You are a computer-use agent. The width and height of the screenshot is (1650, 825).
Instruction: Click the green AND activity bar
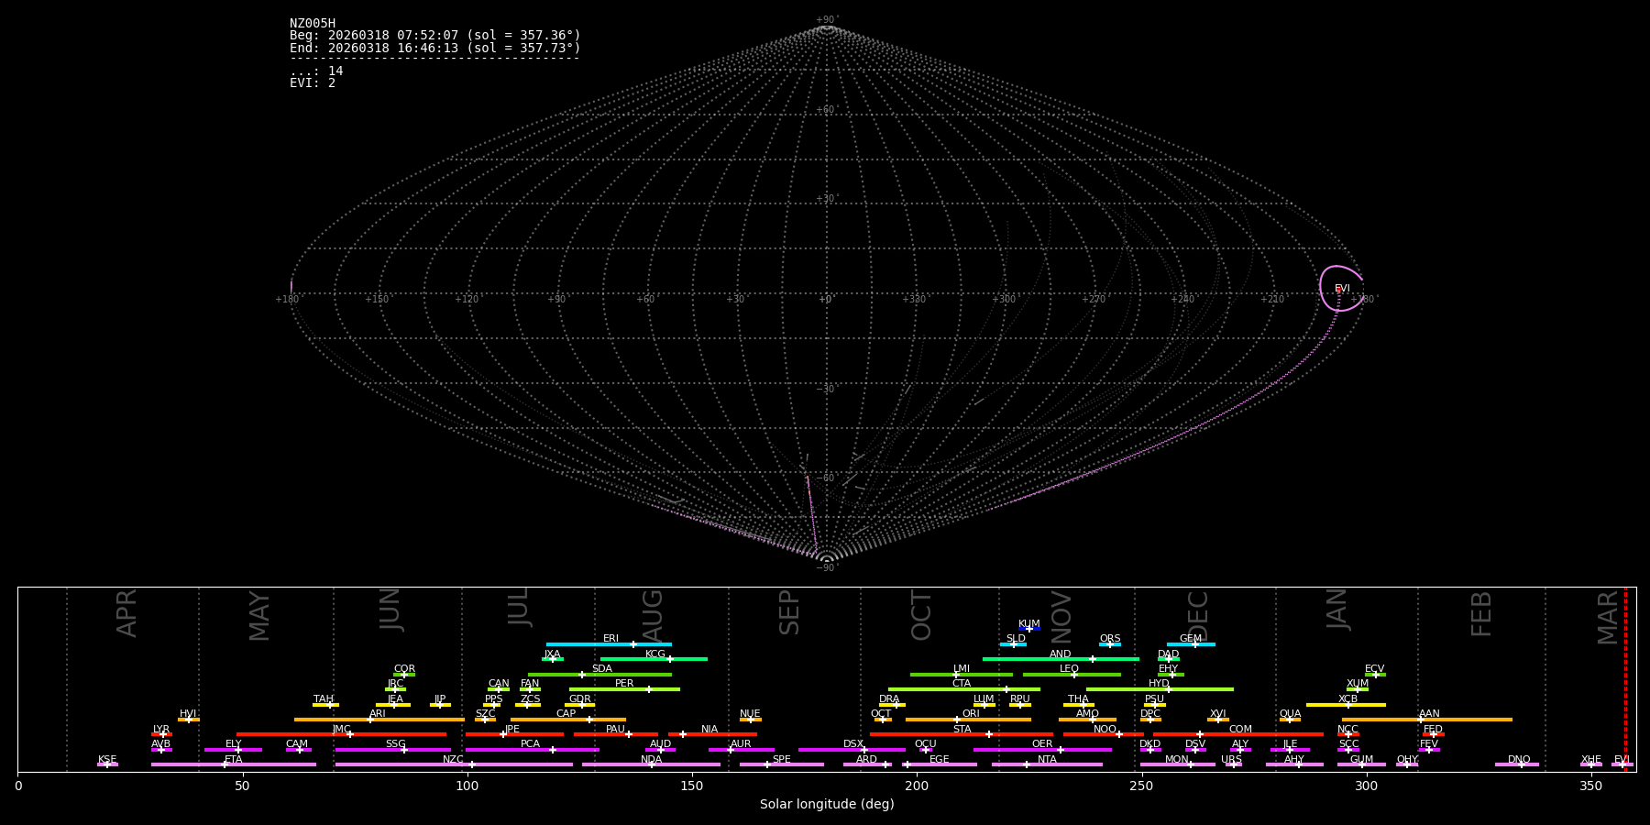[x=1061, y=659]
